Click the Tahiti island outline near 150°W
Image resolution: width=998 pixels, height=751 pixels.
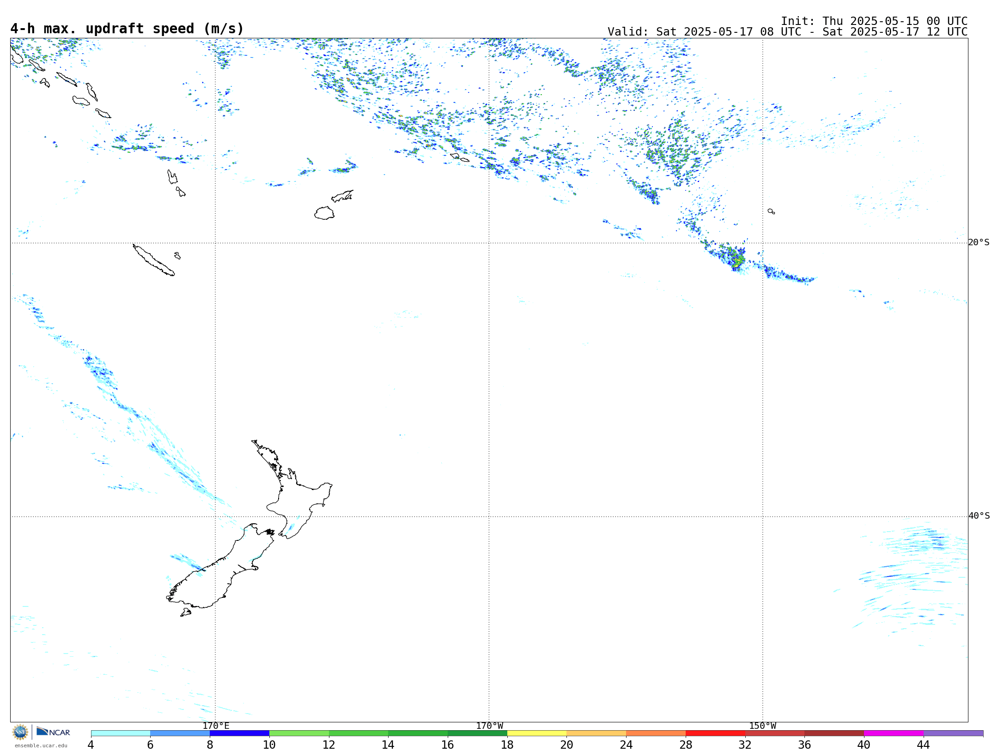pos(771,211)
